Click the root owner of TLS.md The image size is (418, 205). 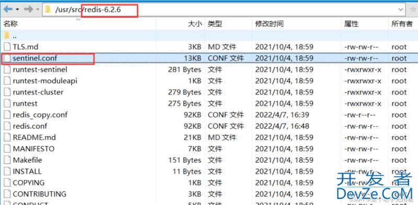399,47
